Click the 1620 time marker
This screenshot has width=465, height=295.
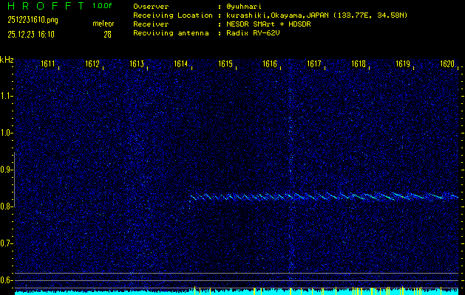tap(447, 64)
